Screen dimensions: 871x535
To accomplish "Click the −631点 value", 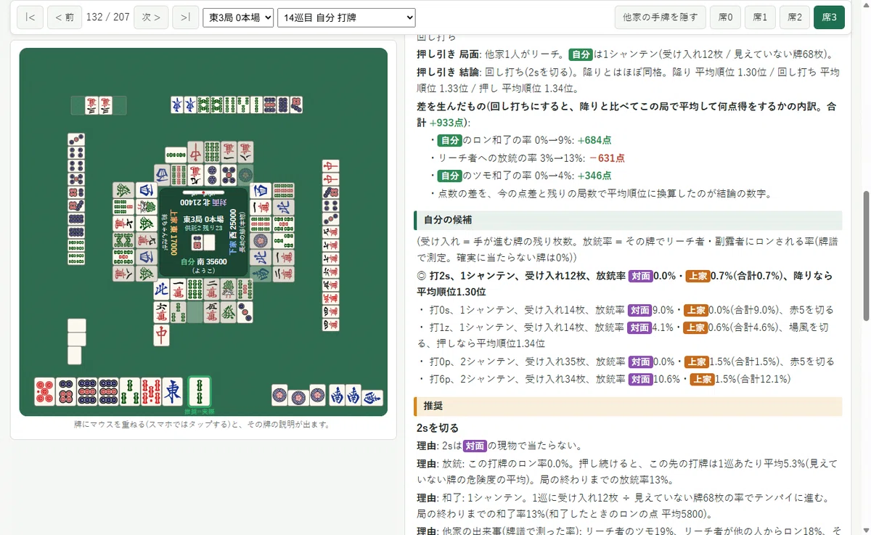I will coord(607,158).
